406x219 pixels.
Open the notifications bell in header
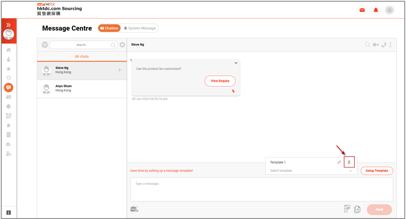[x=376, y=10]
